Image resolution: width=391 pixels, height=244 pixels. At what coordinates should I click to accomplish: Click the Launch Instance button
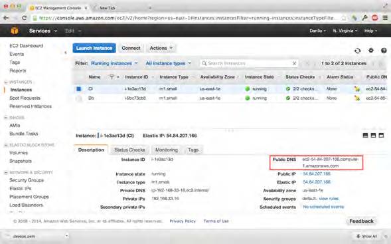[x=94, y=48]
